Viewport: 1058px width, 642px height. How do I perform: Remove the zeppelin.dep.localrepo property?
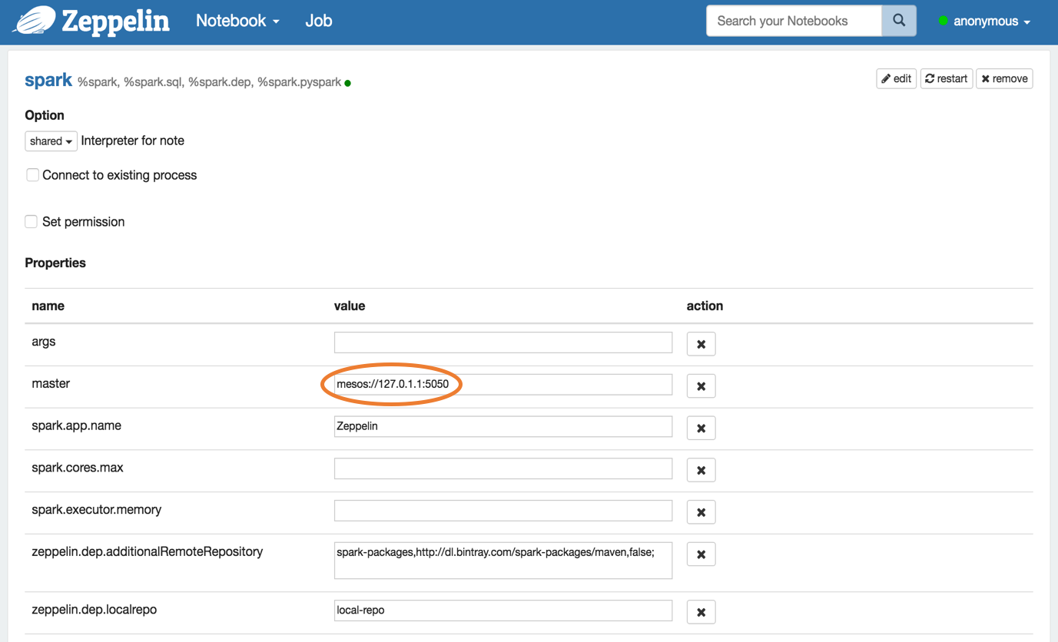point(701,612)
